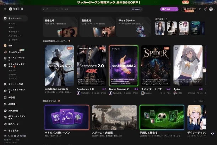Open the デイリーチャレンジ anime girl card

click(197, 117)
